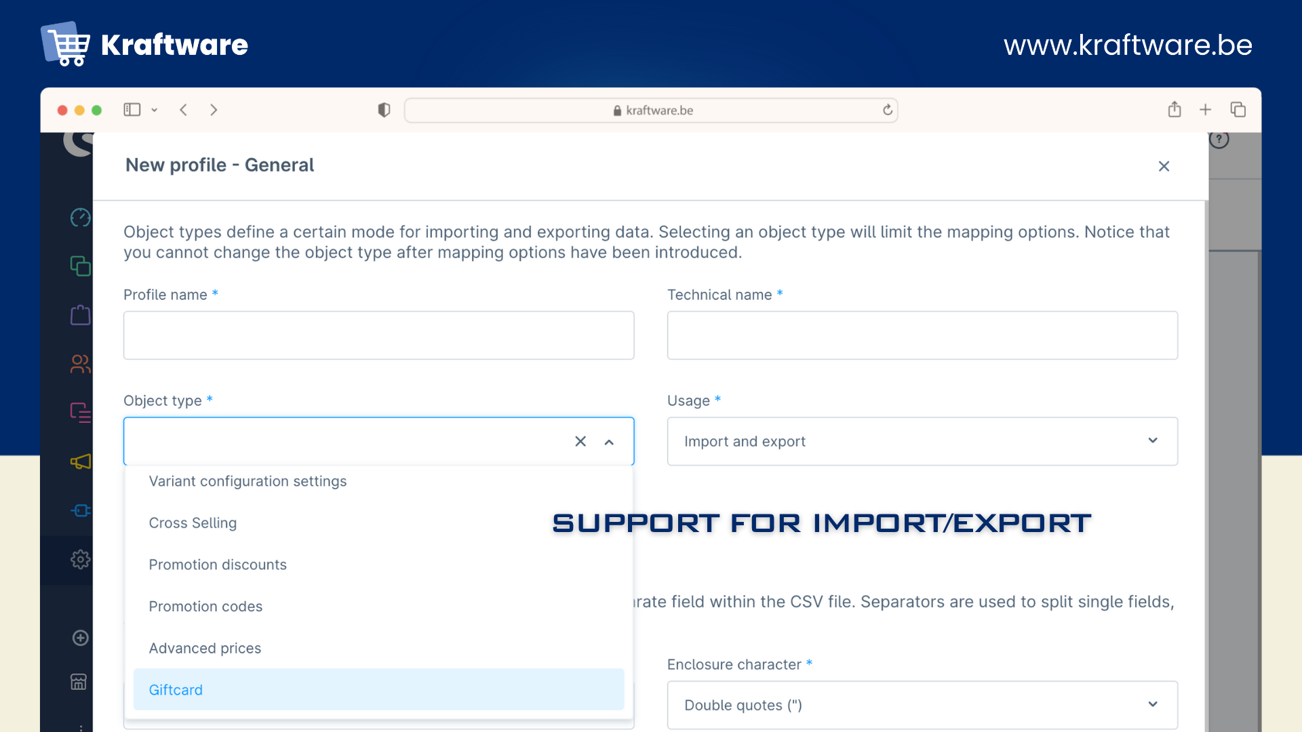The image size is (1302, 732).
Task: Click the browser share icon
Action: coord(1175,110)
